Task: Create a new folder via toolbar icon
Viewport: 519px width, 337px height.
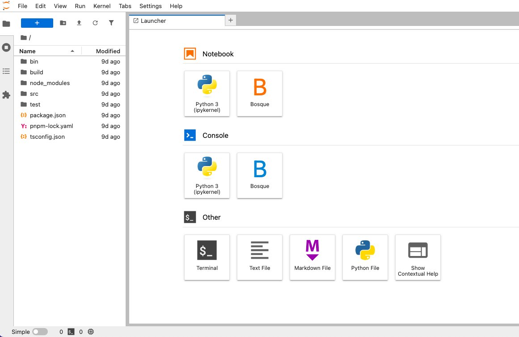Action: (x=63, y=23)
